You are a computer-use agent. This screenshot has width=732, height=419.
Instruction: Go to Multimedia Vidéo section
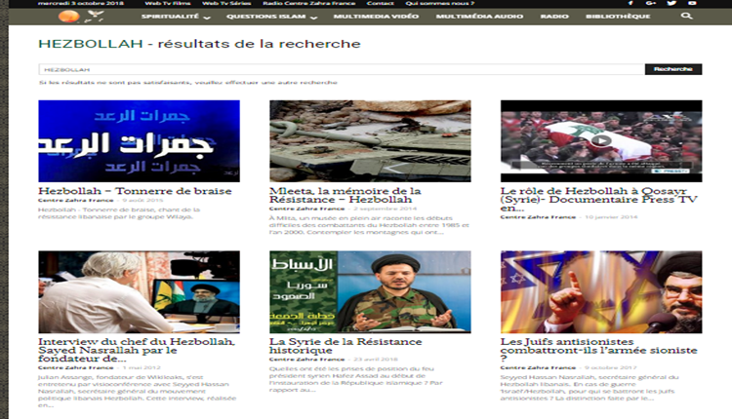(x=376, y=17)
